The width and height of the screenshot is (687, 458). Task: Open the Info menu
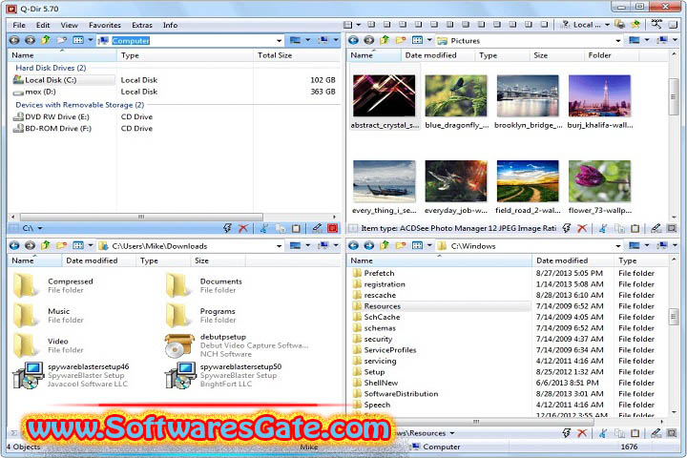171,25
